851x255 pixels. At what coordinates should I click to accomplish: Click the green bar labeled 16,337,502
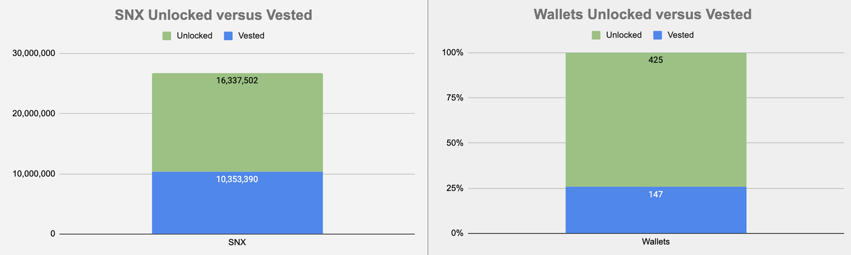237,123
